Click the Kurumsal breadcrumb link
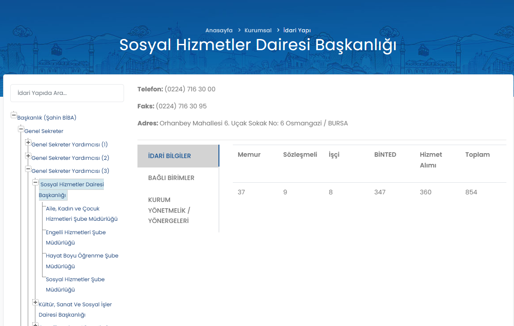 (258, 30)
